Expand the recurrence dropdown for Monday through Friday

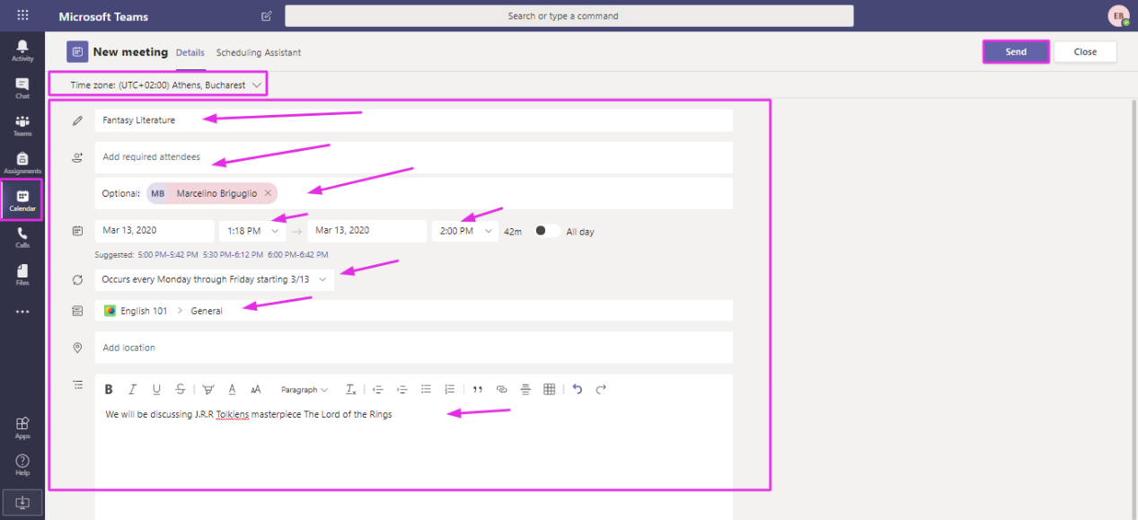pos(214,279)
